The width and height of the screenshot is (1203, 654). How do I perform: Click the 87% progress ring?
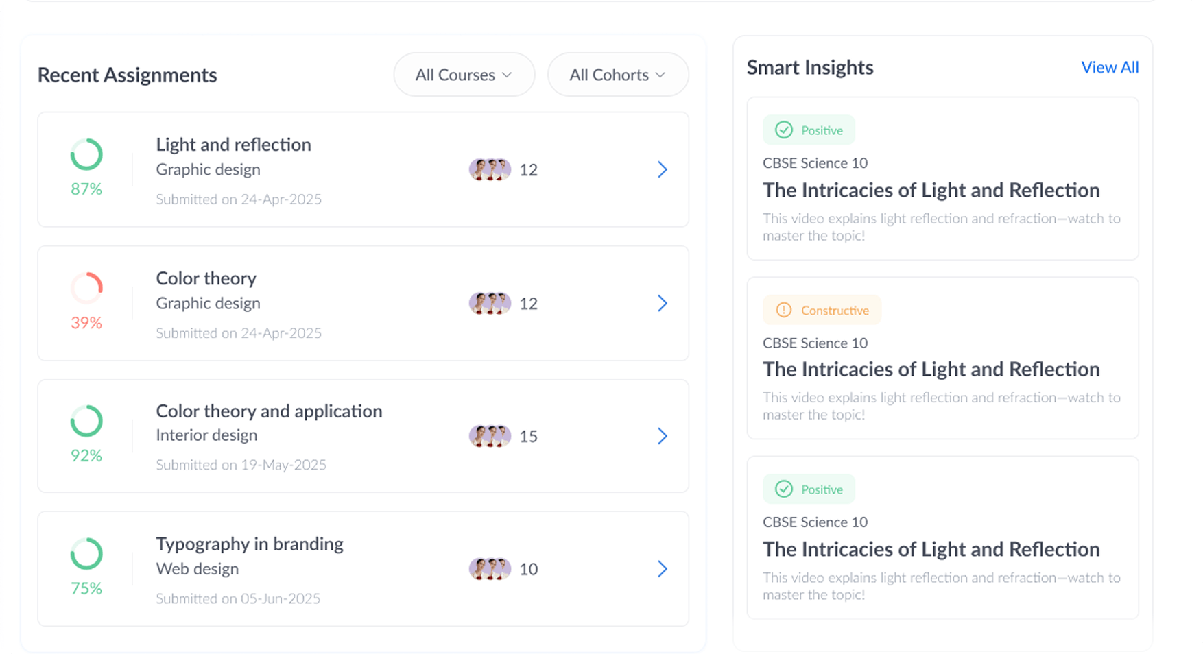[x=86, y=155]
